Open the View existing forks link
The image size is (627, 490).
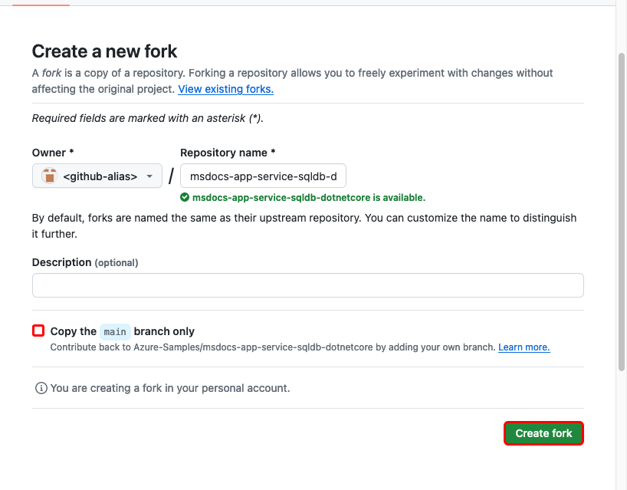225,89
